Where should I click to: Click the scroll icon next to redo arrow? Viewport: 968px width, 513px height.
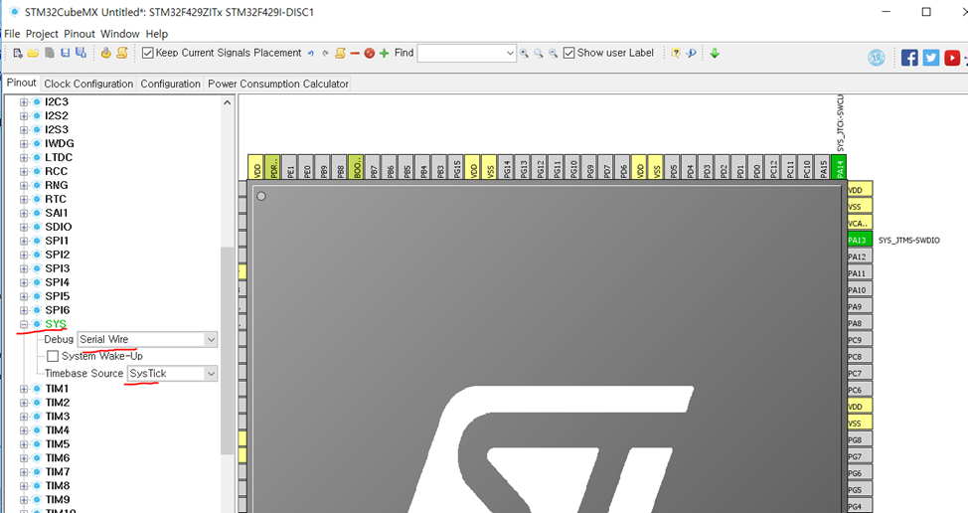(340, 53)
